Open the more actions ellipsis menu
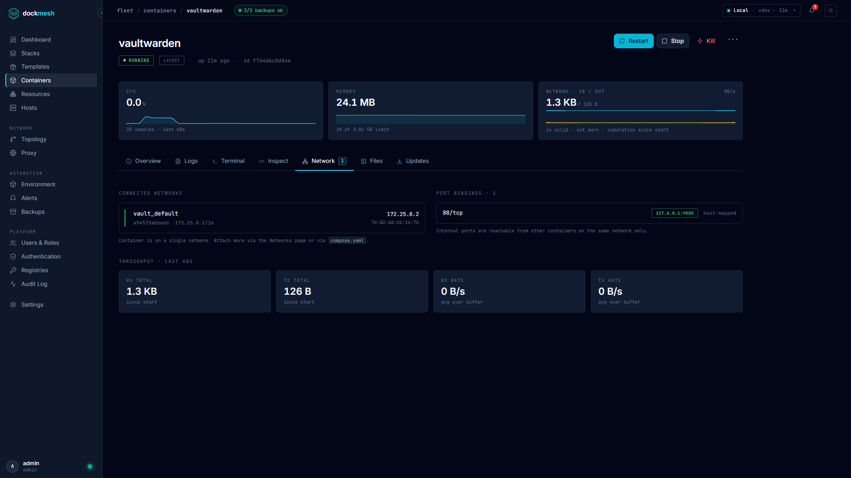The height and width of the screenshot is (478, 851). point(733,39)
